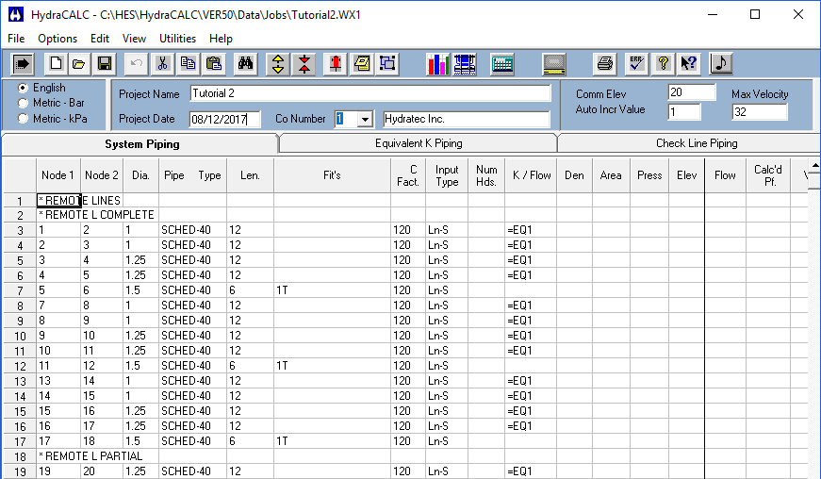Image resolution: width=821 pixels, height=479 pixels.
Task: Click Len. cell '6' in row 17
Action: (x=250, y=441)
